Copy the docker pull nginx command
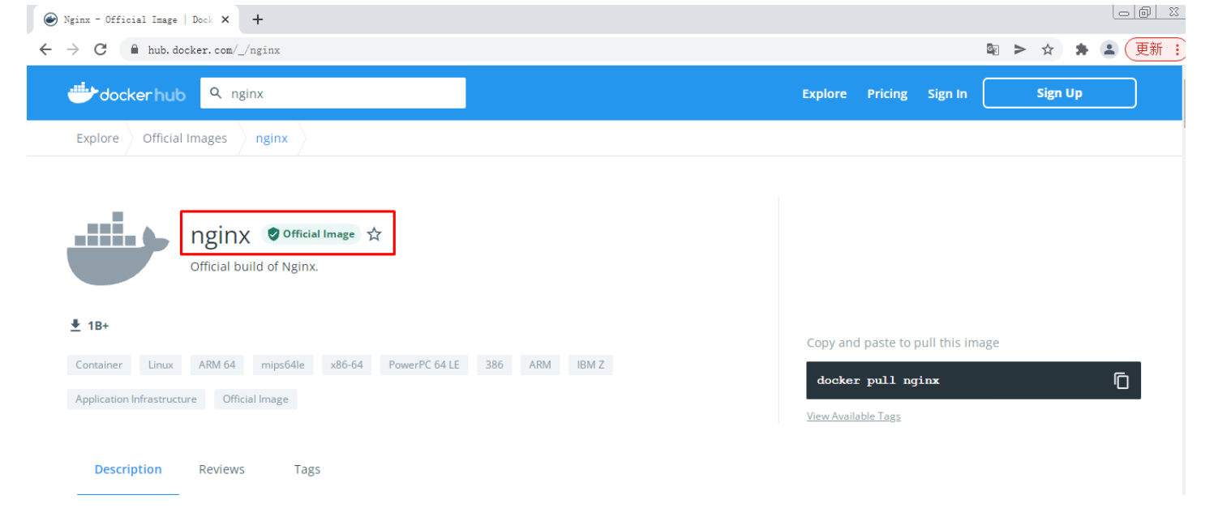 coord(1122,381)
